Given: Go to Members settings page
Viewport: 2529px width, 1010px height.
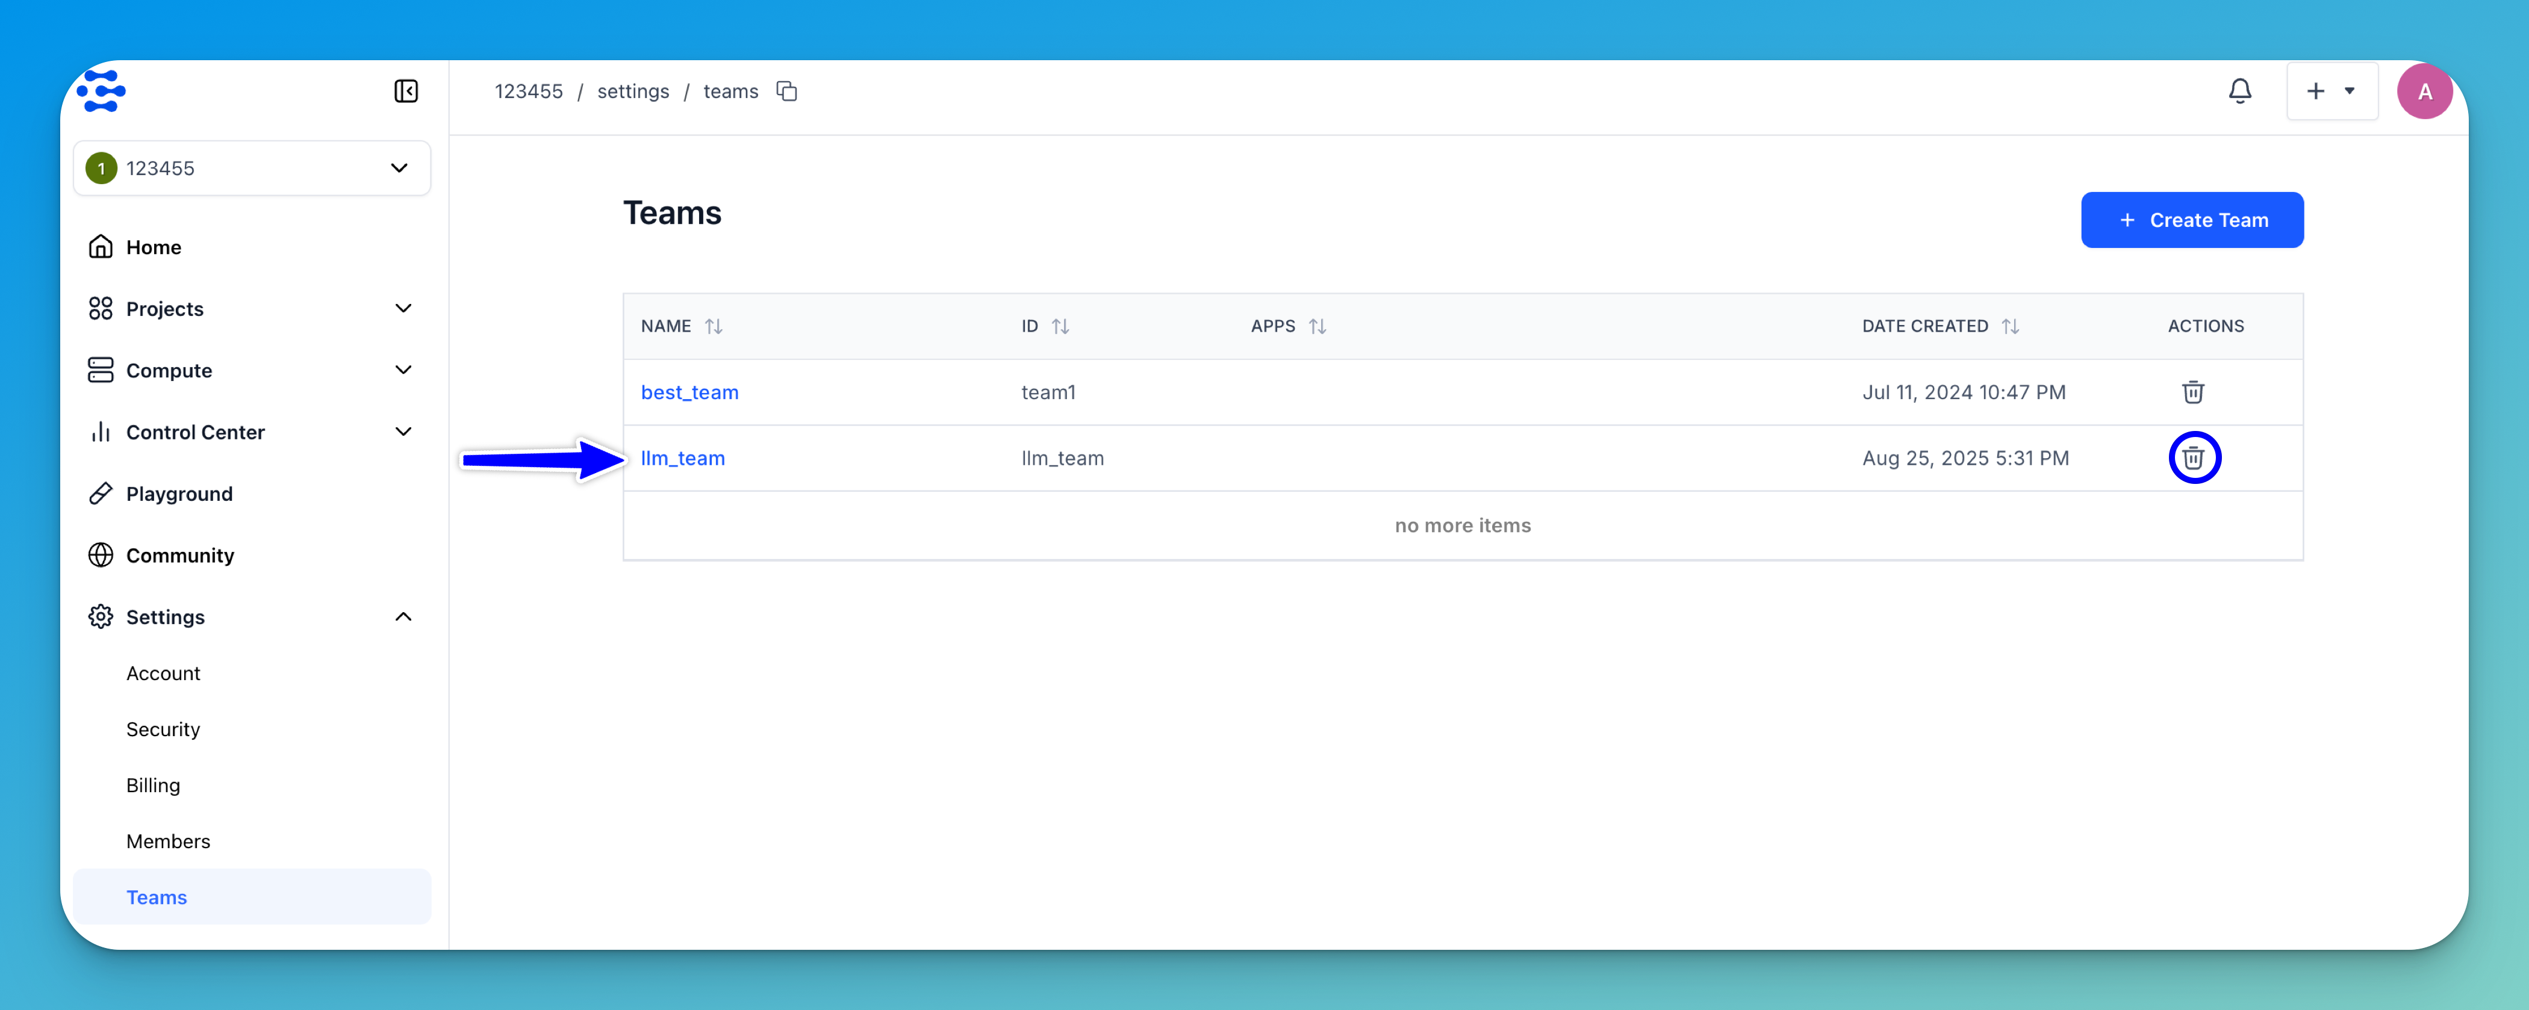Looking at the screenshot, I should [x=168, y=841].
